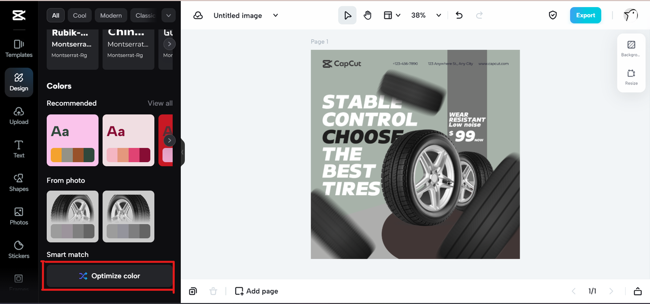Open the Frames sidebar panel
Screen dimensions: 650x304
(19, 282)
